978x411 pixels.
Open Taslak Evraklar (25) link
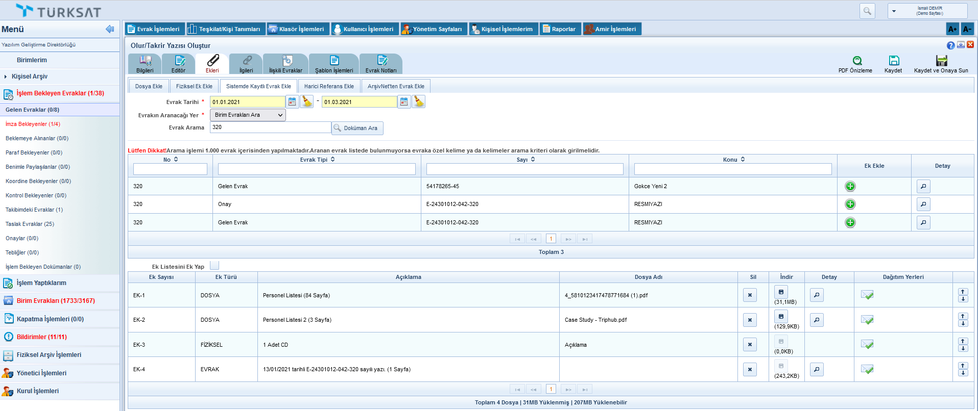(x=30, y=224)
